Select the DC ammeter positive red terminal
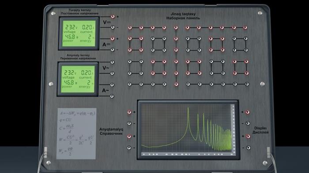Screen dimensions: 309x173 point(113,39)
